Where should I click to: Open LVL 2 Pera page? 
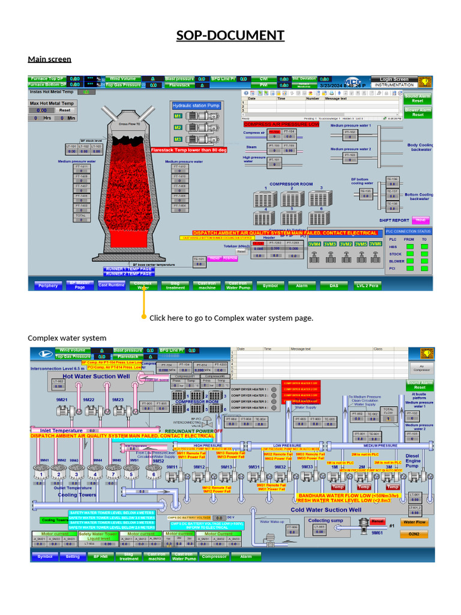coord(367,285)
